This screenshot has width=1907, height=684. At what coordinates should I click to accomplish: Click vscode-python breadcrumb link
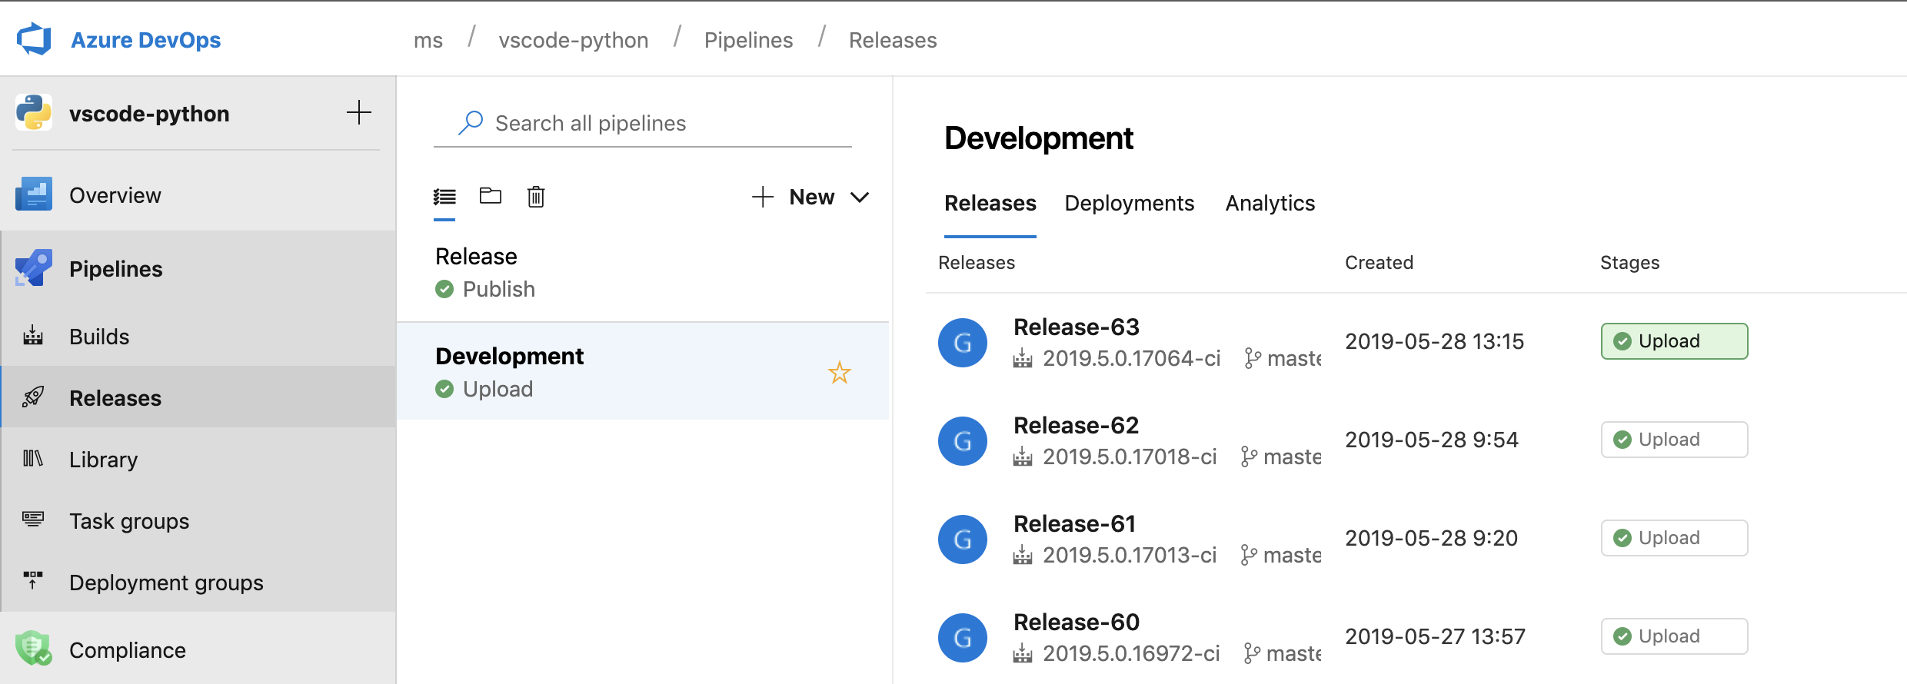point(574,40)
